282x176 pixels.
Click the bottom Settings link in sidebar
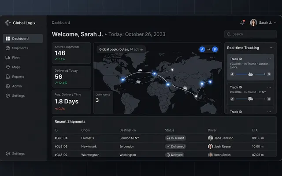click(x=19, y=154)
